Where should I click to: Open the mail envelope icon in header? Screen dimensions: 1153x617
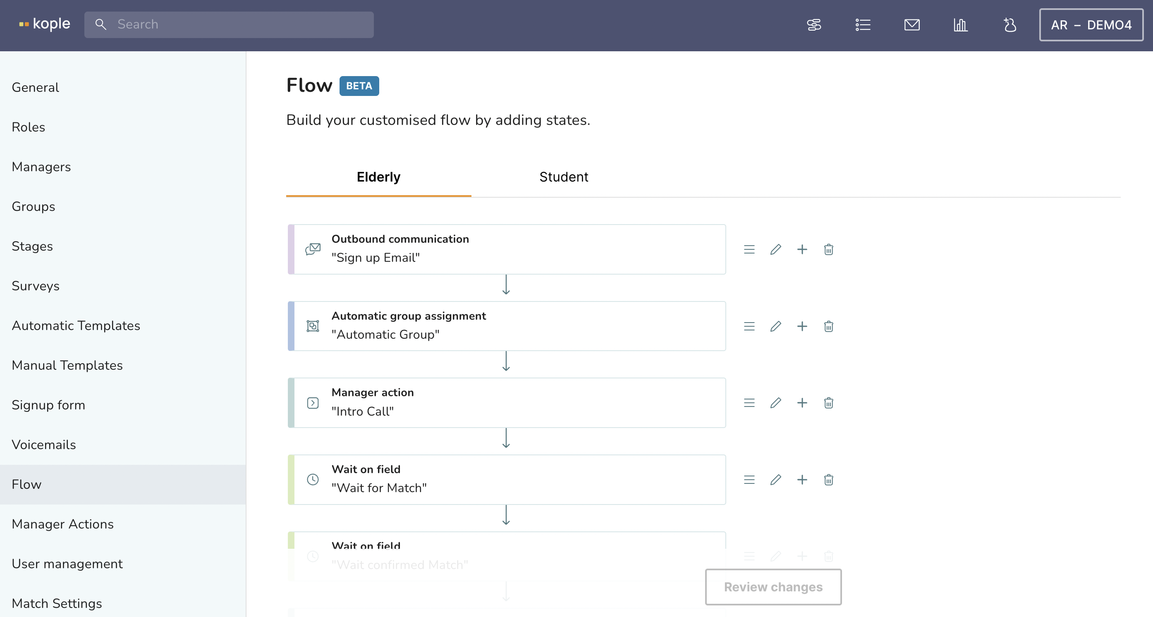coord(912,25)
